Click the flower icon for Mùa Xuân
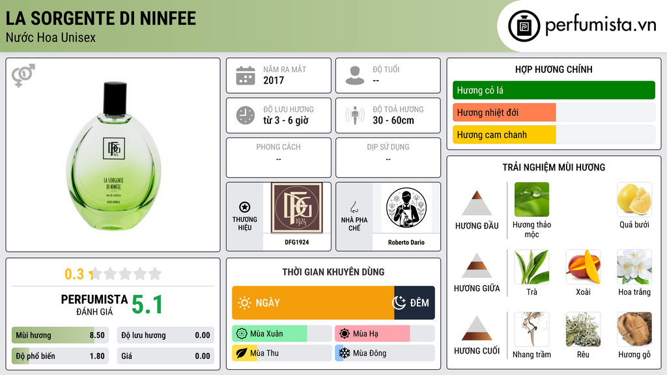The image size is (667, 375). point(242,334)
